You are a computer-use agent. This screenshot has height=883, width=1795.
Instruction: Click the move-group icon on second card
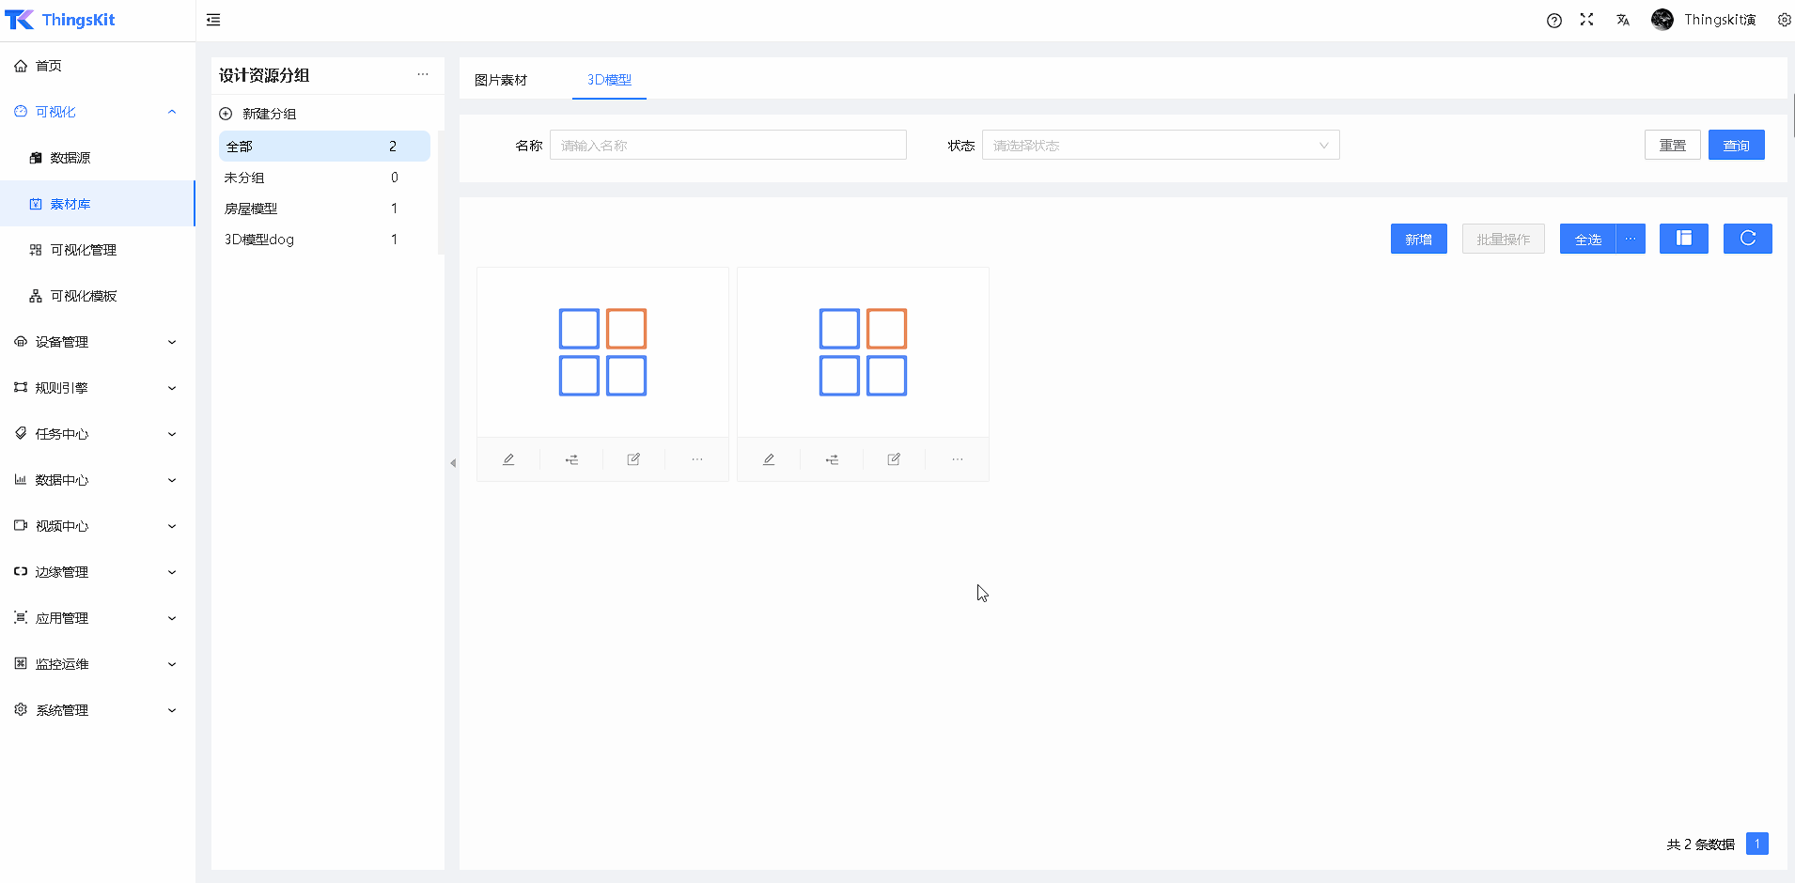click(832, 459)
